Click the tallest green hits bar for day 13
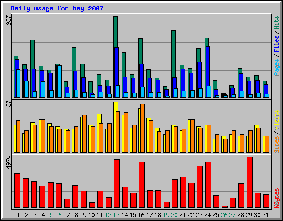Screen dimensions: 283x221 (x=116, y=31)
